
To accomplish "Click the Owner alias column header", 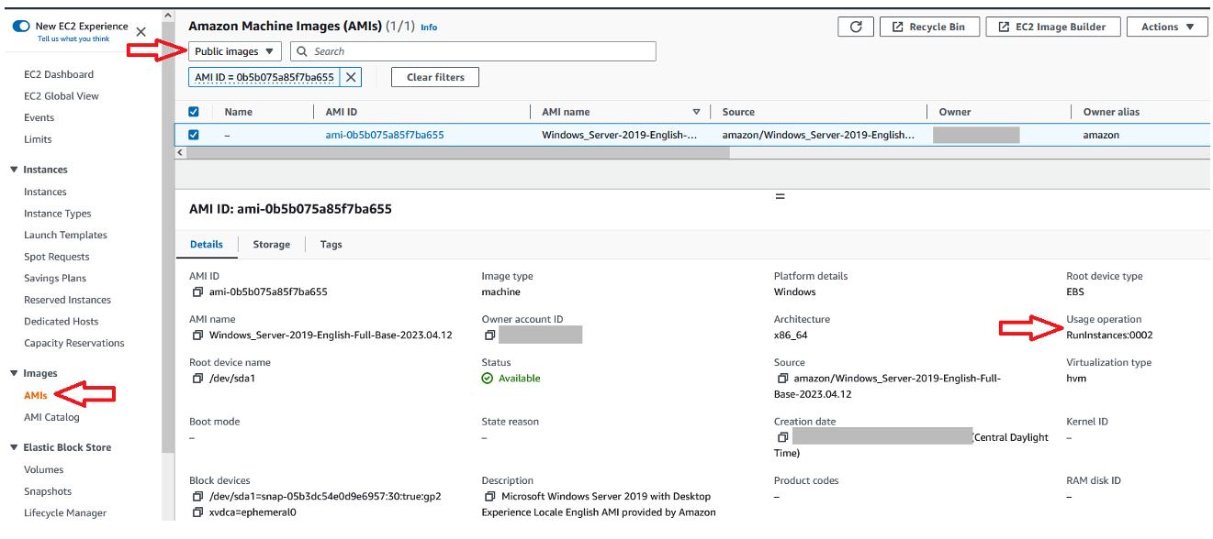I will click(1111, 112).
